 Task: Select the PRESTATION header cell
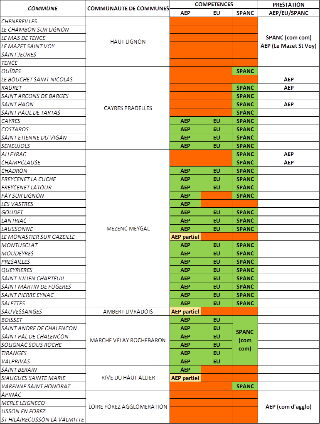(288, 5)
